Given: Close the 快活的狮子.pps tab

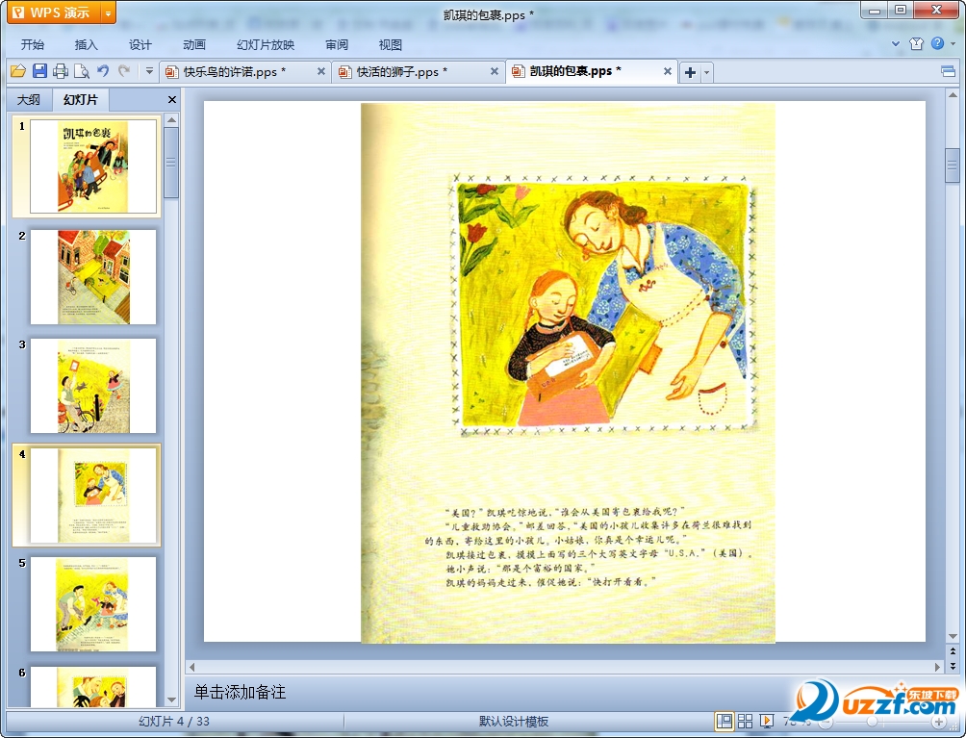Looking at the screenshot, I should (x=495, y=71).
